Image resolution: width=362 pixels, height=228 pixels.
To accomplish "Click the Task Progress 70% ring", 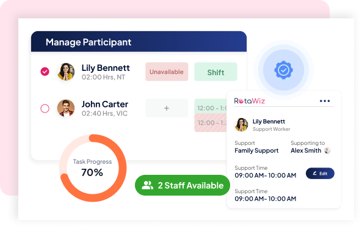I will pos(93,168).
